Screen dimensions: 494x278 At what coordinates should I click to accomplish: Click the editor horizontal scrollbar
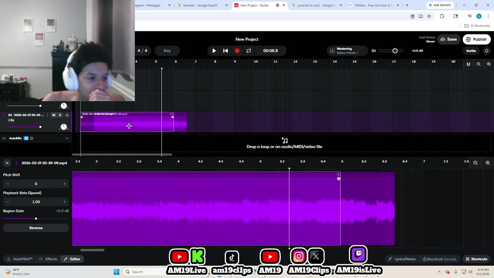92,250
